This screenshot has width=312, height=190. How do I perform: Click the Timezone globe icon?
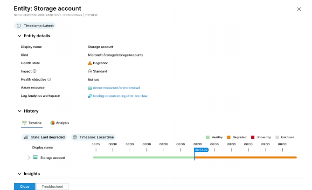75,137
